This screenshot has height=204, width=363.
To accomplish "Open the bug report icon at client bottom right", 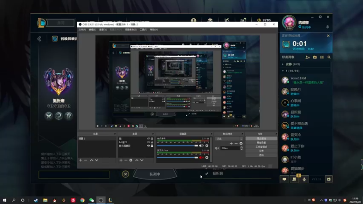I will (329, 179).
